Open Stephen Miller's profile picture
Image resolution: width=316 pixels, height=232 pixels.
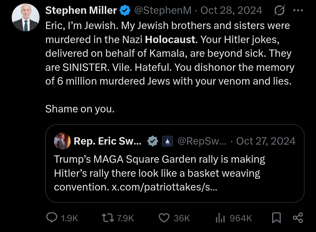click(25, 18)
